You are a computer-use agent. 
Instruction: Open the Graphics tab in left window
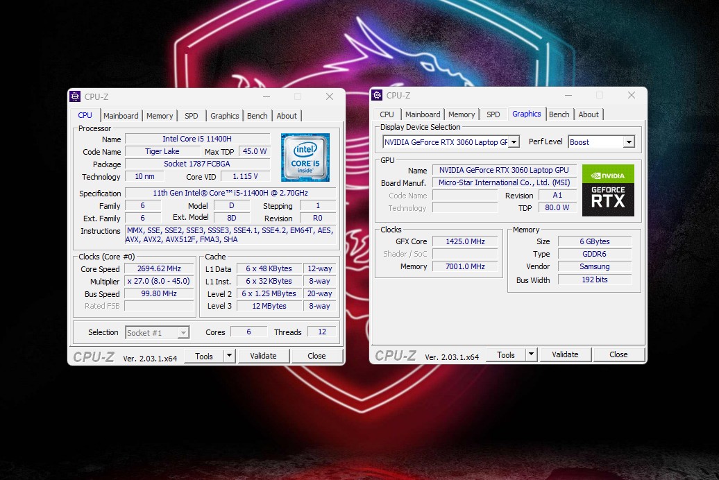[224, 116]
